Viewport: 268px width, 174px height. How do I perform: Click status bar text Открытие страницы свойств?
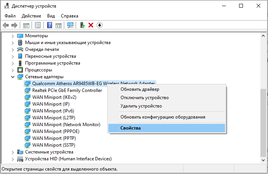[59, 169]
